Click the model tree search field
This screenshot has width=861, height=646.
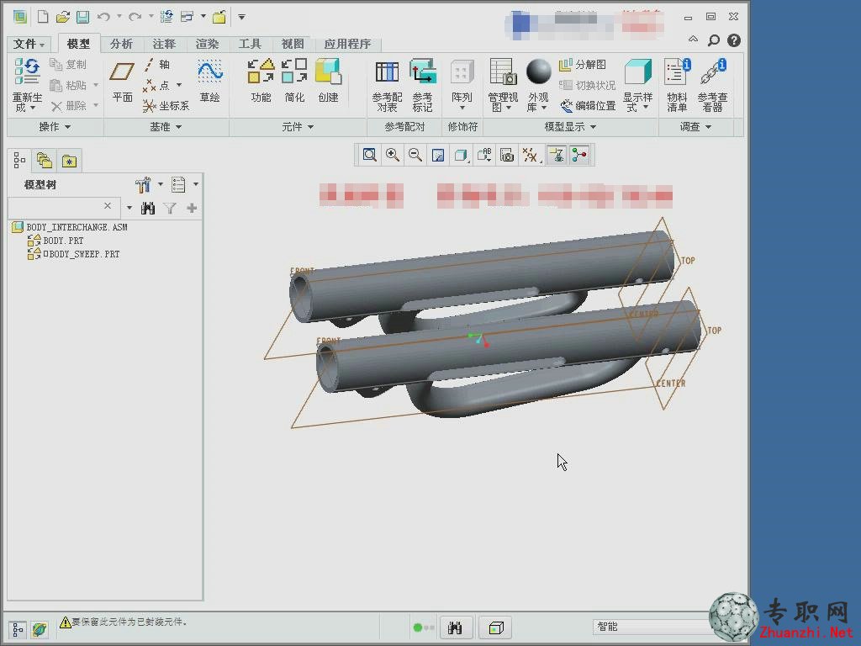62,207
